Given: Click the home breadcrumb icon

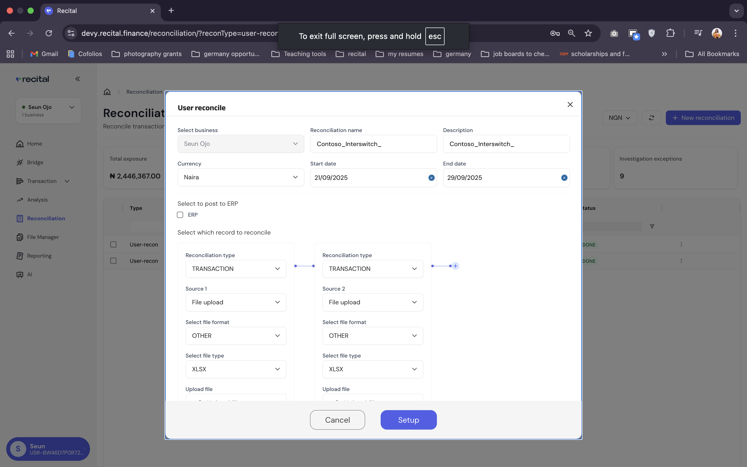Looking at the screenshot, I should 107,92.
